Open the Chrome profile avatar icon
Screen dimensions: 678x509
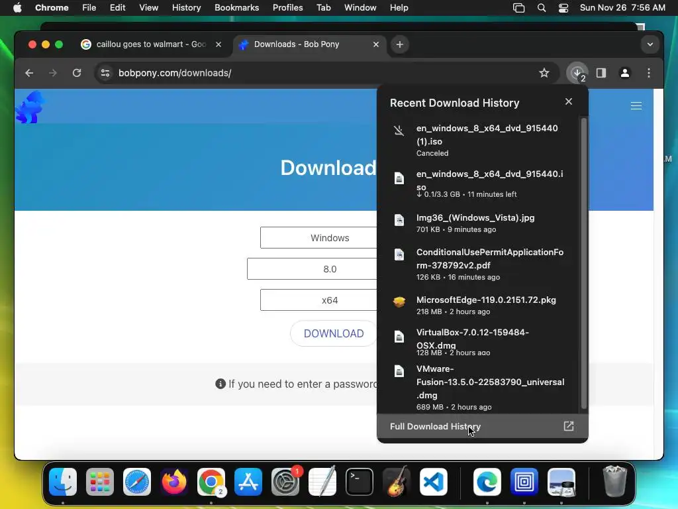(625, 73)
